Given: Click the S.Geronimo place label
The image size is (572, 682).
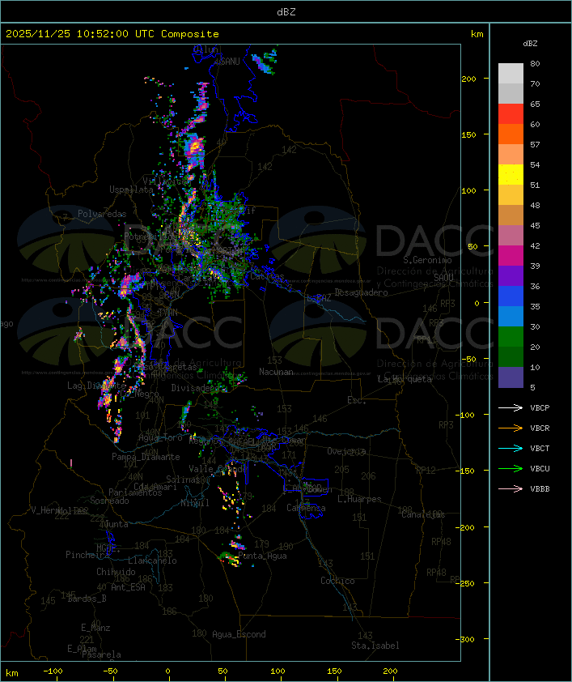Looking at the screenshot, I should [427, 260].
